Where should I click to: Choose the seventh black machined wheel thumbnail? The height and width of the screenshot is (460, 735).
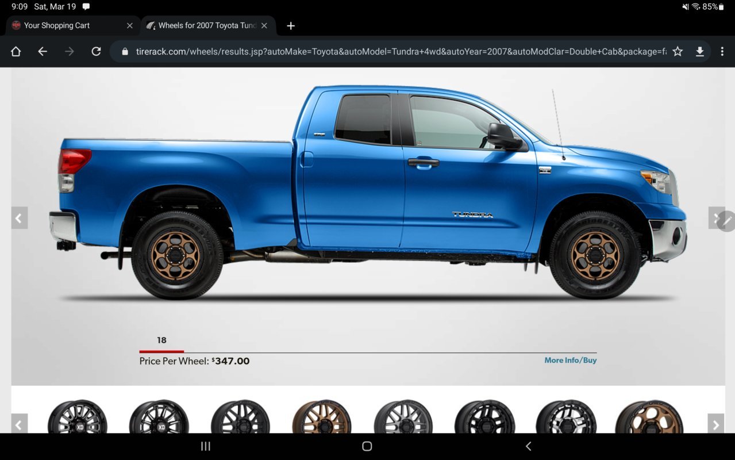pyautogui.click(x=566, y=417)
